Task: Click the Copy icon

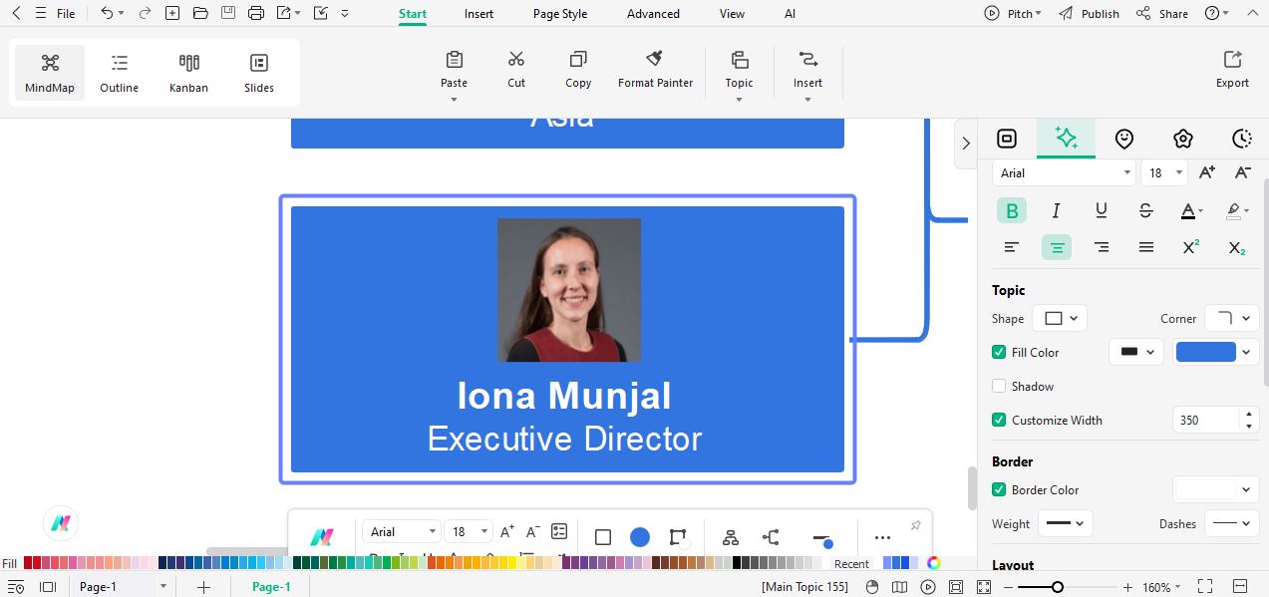Action: 578,60
